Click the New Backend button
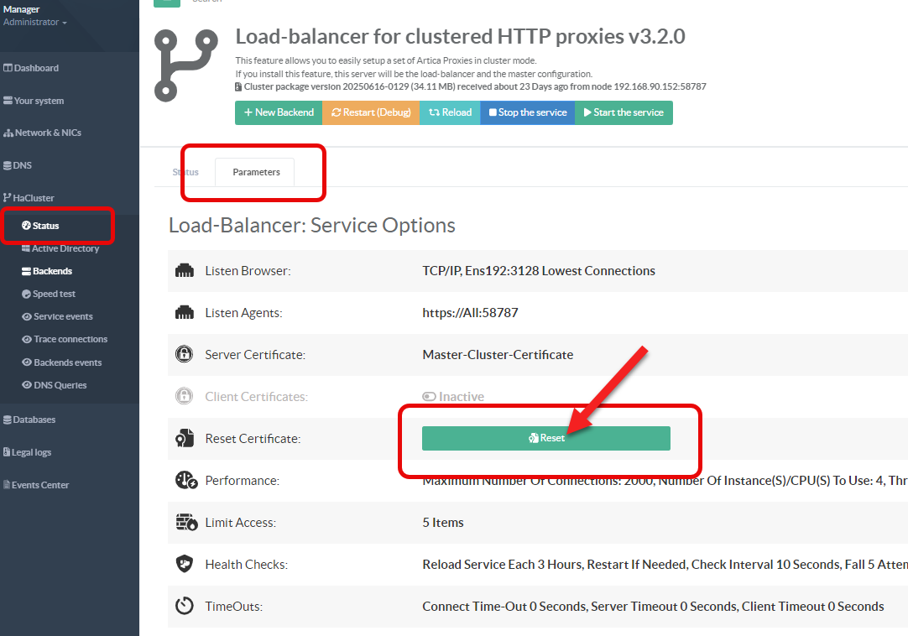 [278, 112]
